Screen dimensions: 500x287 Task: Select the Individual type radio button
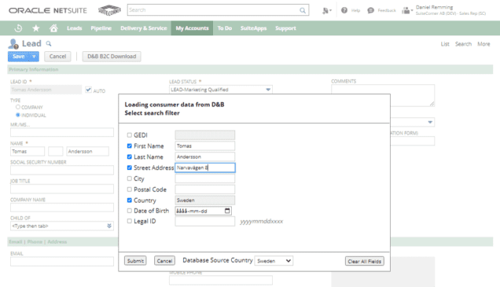click(18, 115)
